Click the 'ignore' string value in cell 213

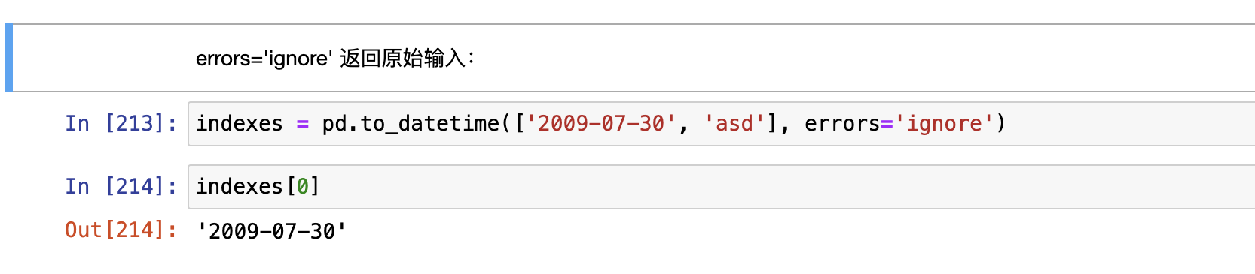(944, 123)
